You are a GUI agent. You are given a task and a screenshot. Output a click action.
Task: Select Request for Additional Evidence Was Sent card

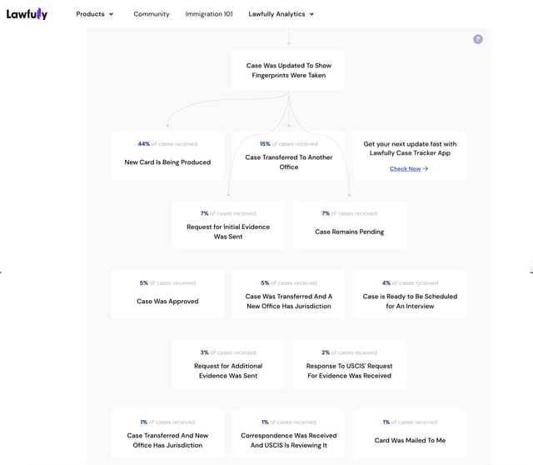point(228,364)
